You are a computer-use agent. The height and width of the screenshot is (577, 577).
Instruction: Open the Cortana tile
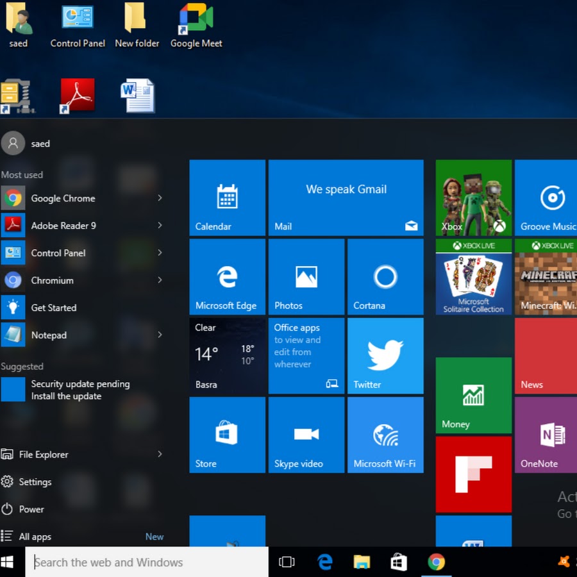point(385,277)
